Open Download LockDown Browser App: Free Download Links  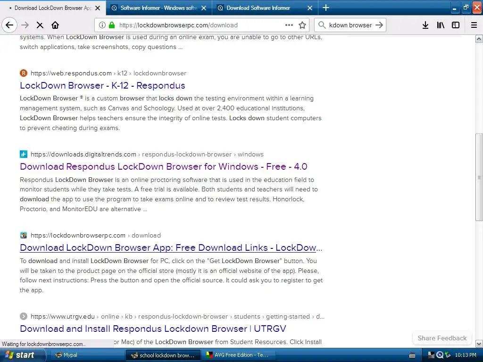click(171, 248)
